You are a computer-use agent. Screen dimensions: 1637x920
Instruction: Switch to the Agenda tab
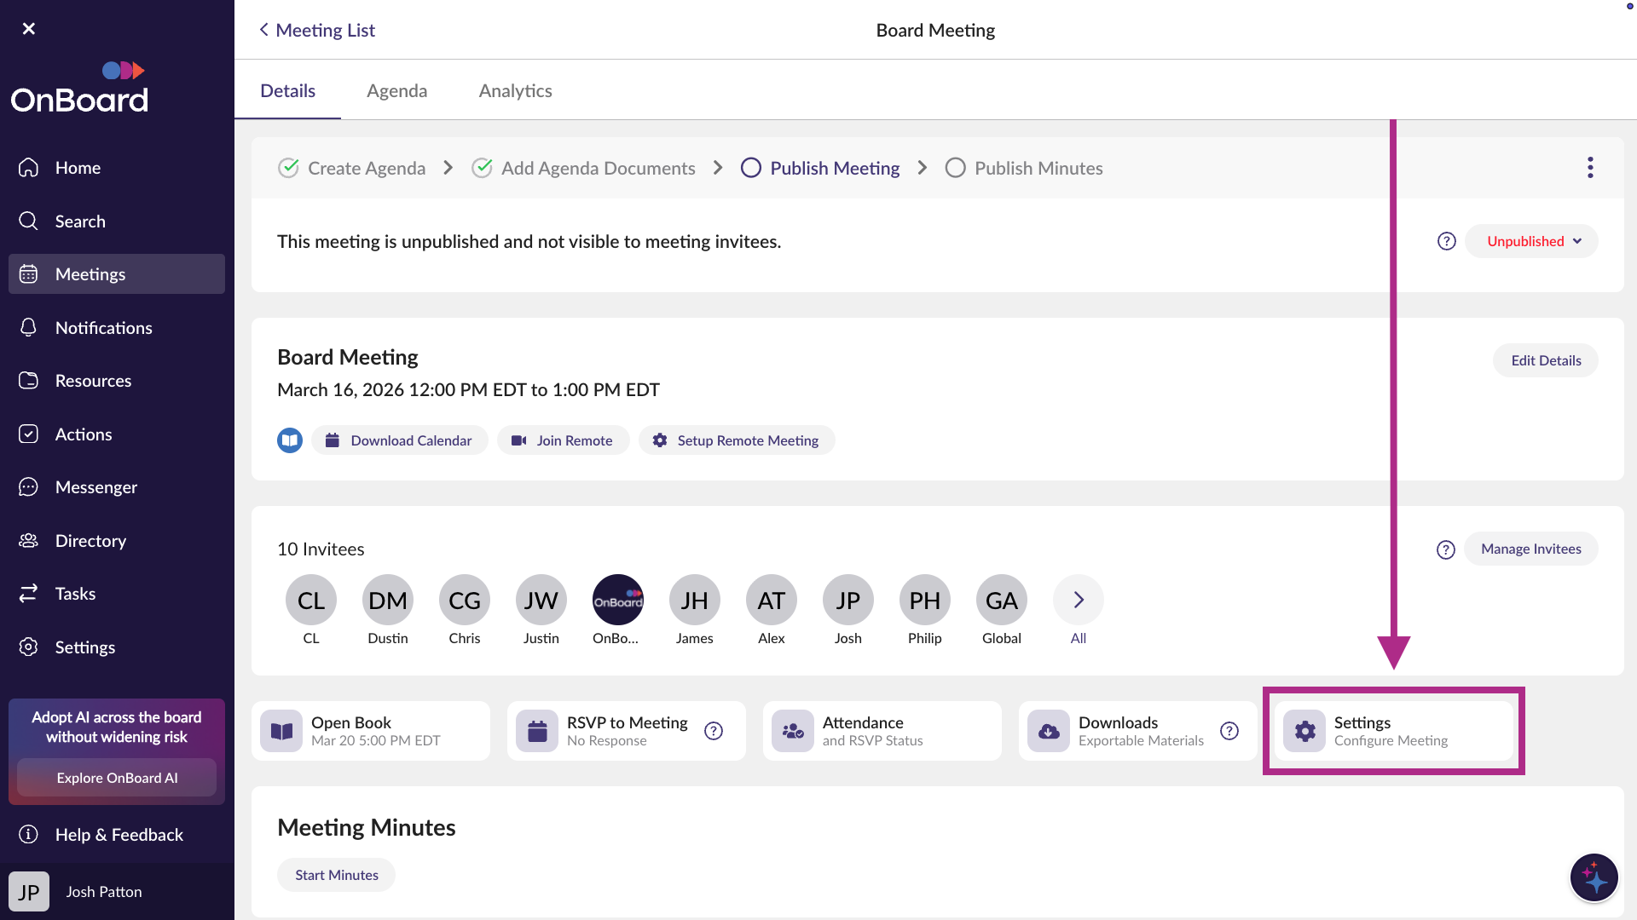click(x=396, y=90)
